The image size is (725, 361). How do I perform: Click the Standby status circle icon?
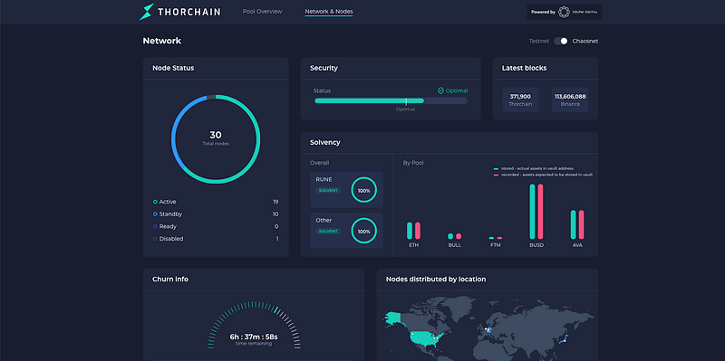tap(155, 214)
